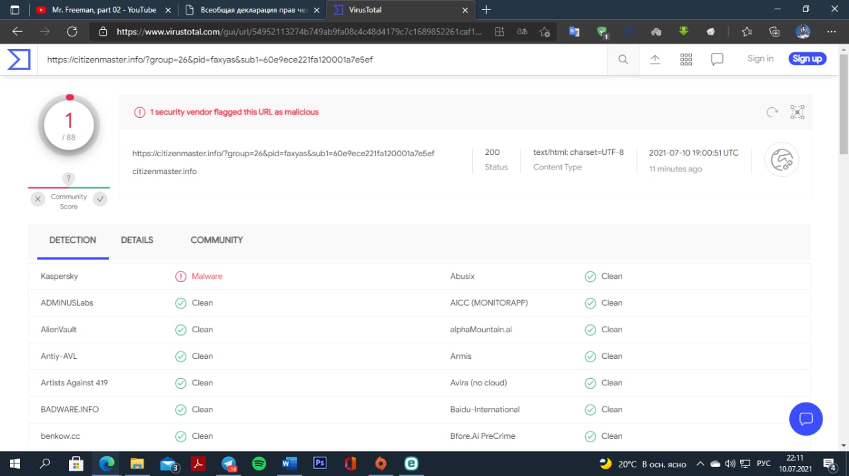Add page to favorites star icon

pos(545,31)
